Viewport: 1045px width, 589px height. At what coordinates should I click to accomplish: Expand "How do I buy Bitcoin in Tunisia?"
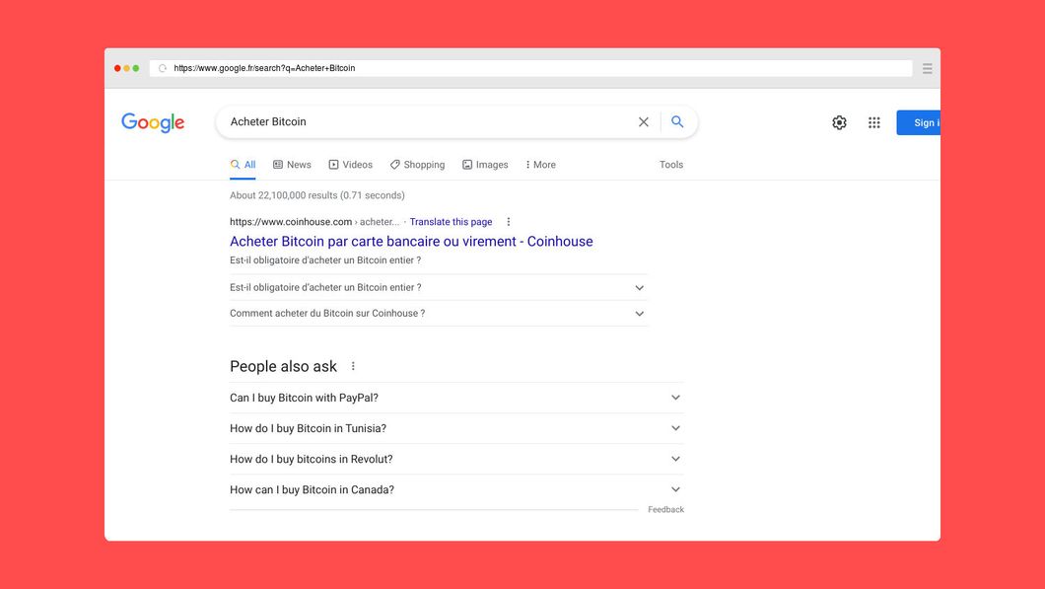[456, 428]
